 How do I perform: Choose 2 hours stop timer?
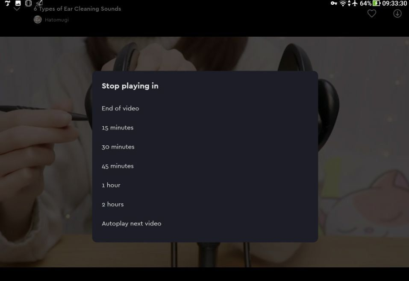113,204
